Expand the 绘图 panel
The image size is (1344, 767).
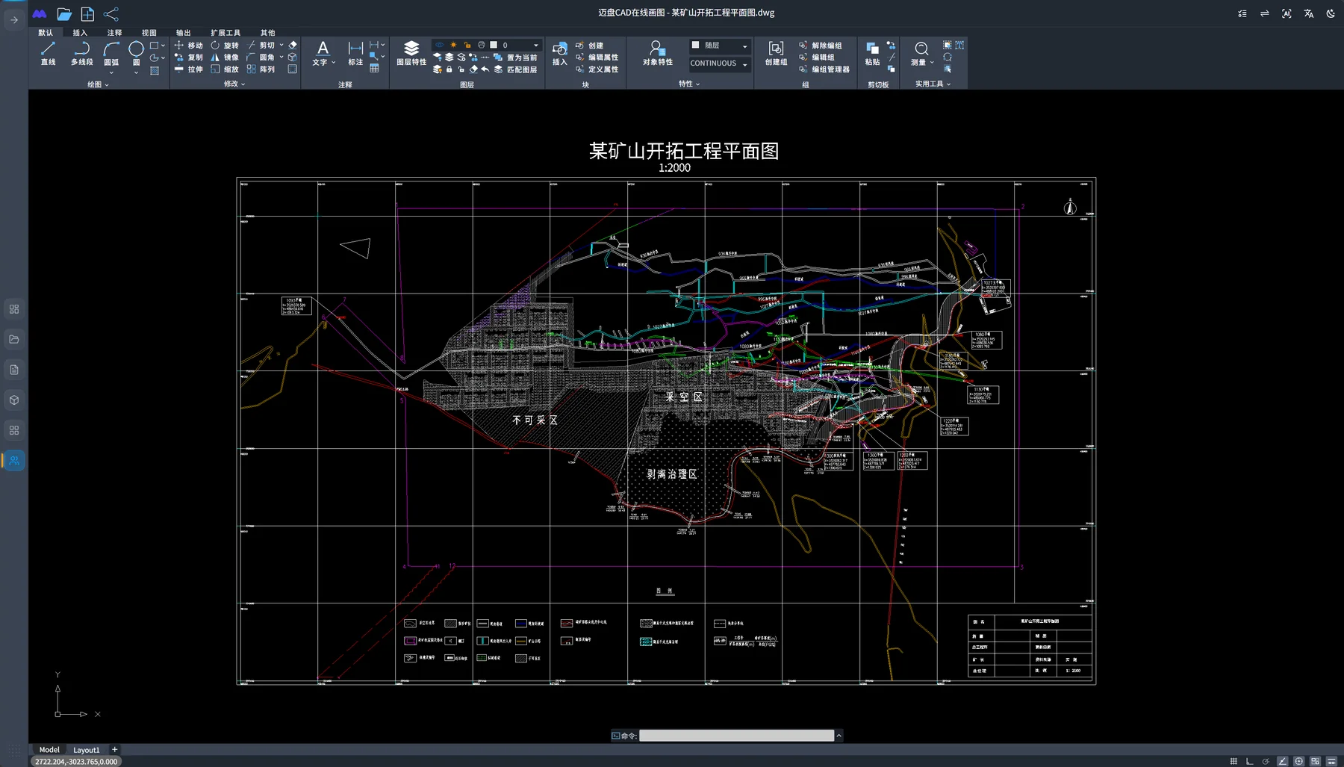click(x=98, y=84)
